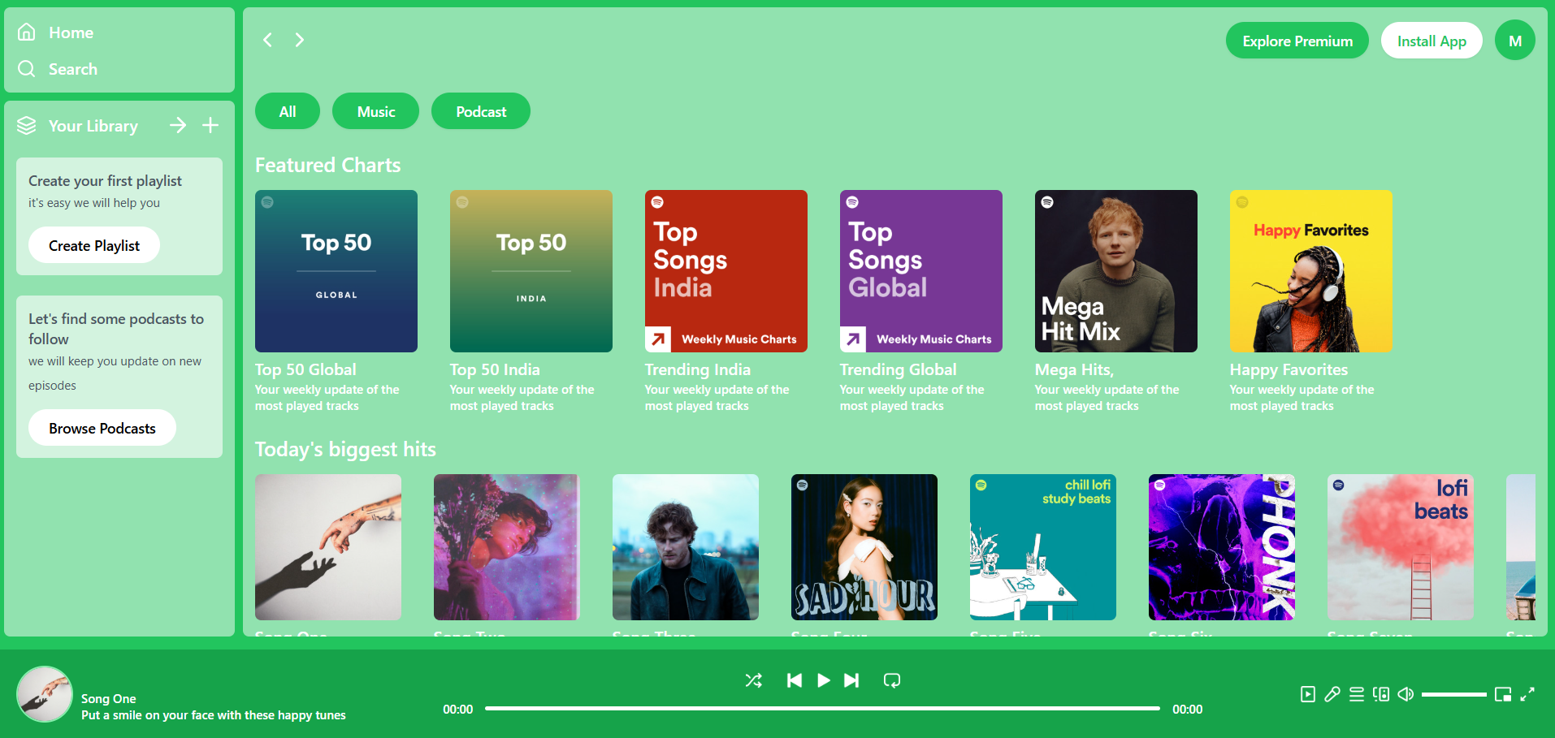Open the chill lofi study beats cover
Viewport: 1555px width, 738px height.
point(1043,547)
